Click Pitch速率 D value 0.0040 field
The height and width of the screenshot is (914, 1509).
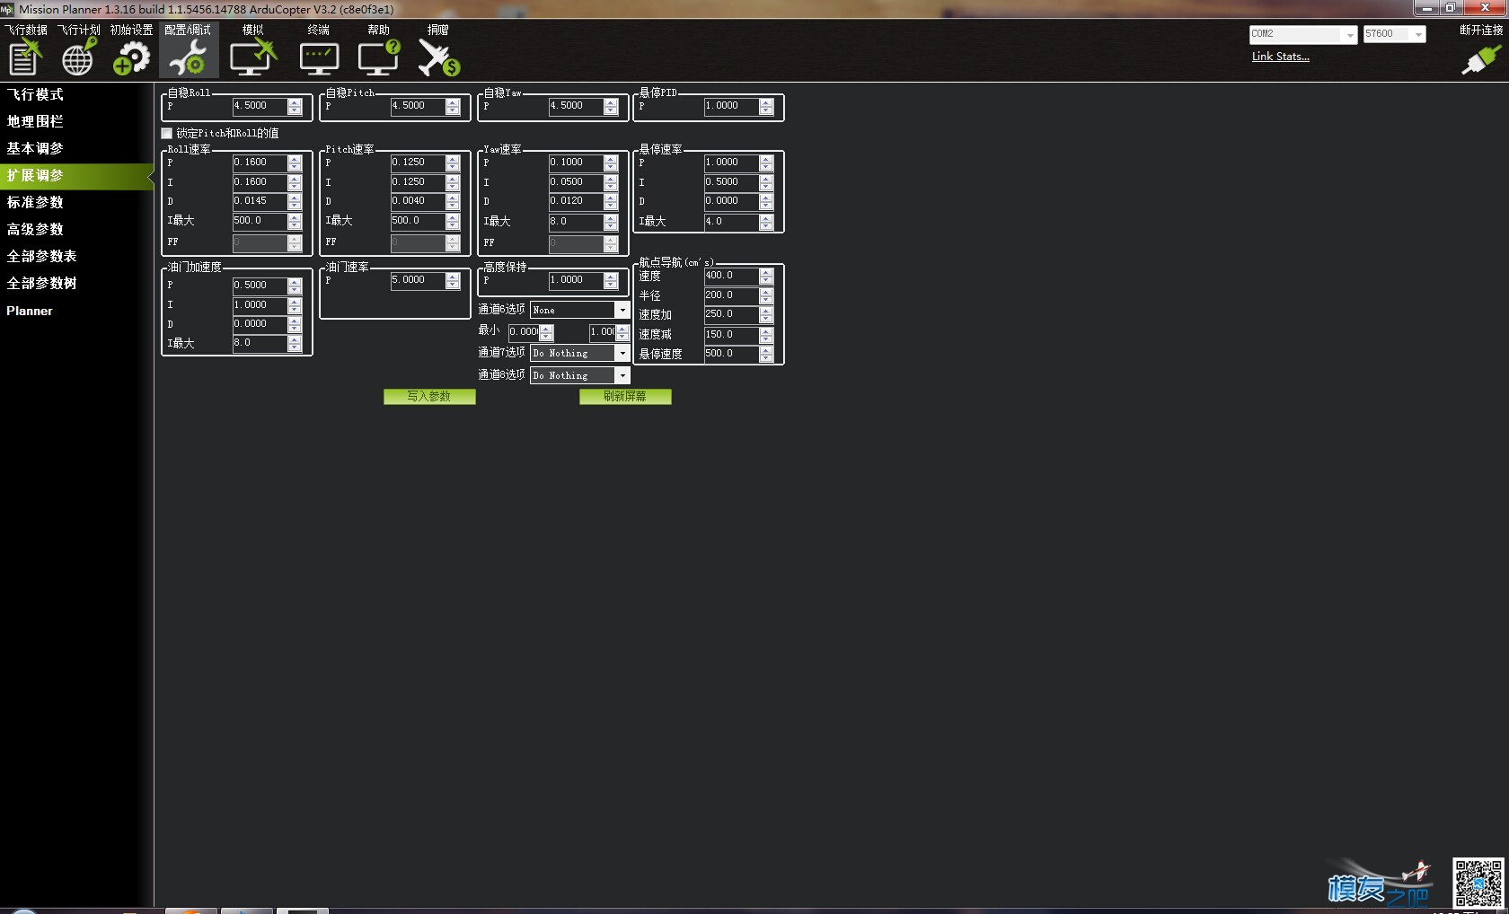click(x=418, y=201)
